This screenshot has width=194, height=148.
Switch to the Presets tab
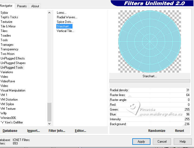point(22,6)
